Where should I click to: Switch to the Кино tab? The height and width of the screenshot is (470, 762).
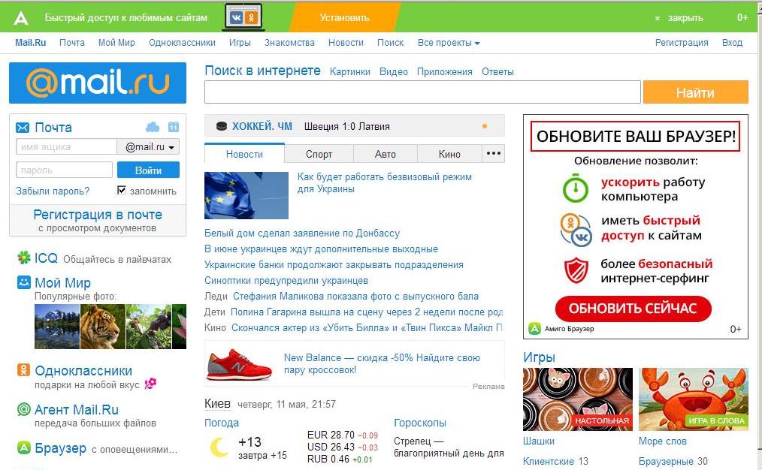click(449, 154)
